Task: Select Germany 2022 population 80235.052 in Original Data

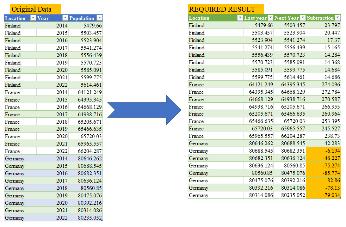Action: 86,218
